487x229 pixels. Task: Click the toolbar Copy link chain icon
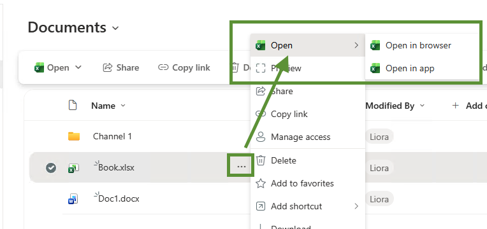[163, 67]
